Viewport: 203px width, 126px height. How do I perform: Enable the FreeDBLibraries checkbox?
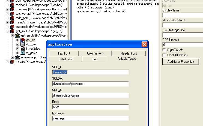(x=164, y=55)
